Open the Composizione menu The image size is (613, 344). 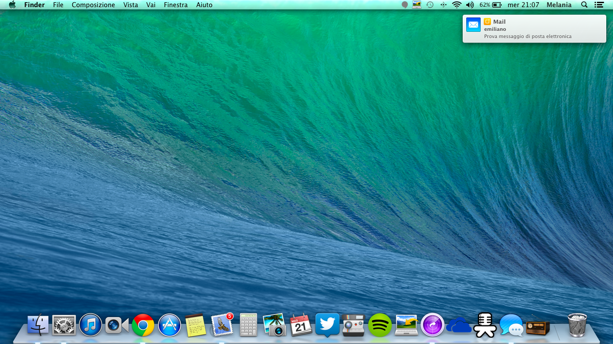click(93, 5)
